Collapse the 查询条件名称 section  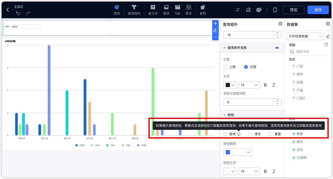(x=224, y=48)
